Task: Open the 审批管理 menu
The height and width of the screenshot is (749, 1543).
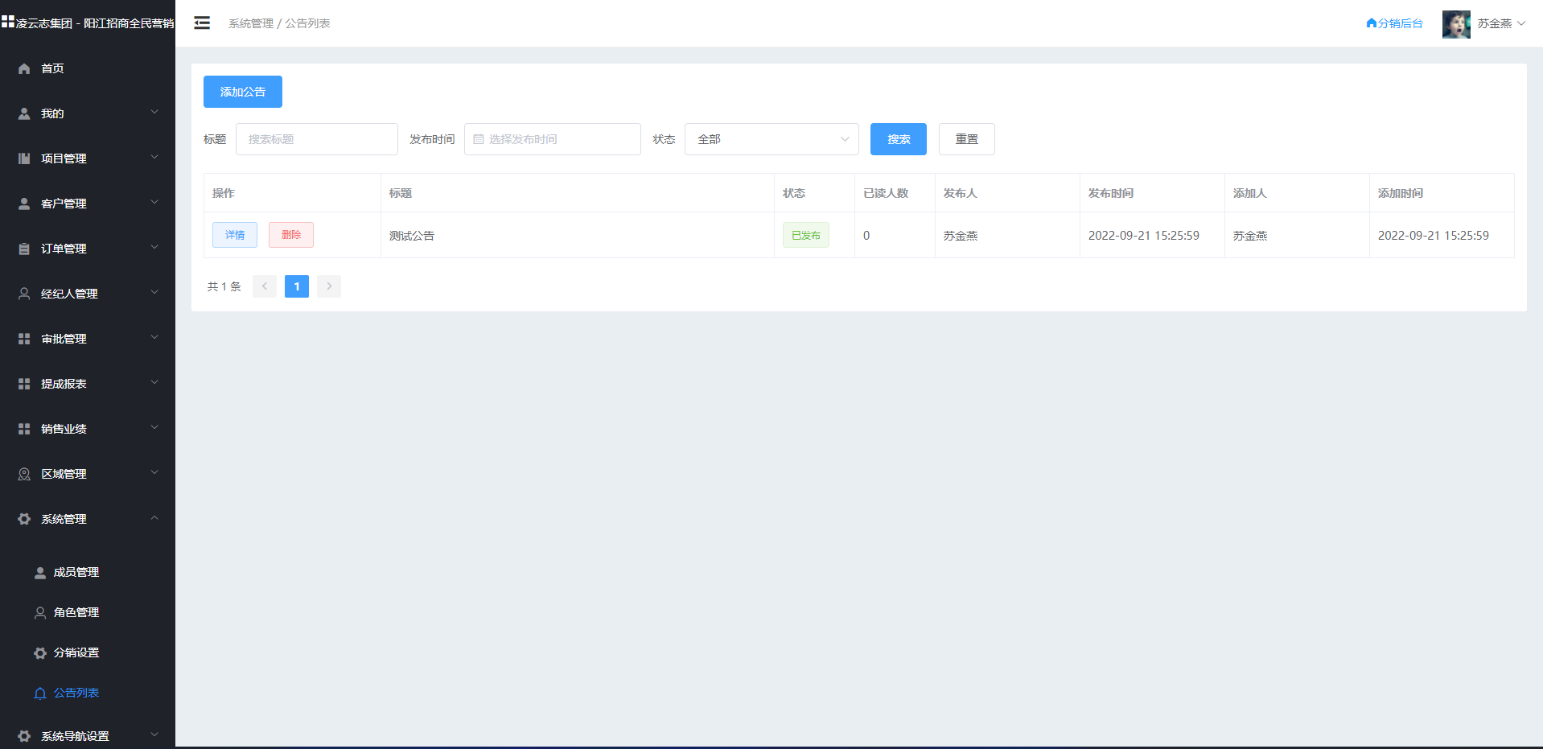Action: (88, 339)
